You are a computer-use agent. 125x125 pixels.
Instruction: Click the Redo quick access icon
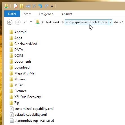tap(46, 6)
